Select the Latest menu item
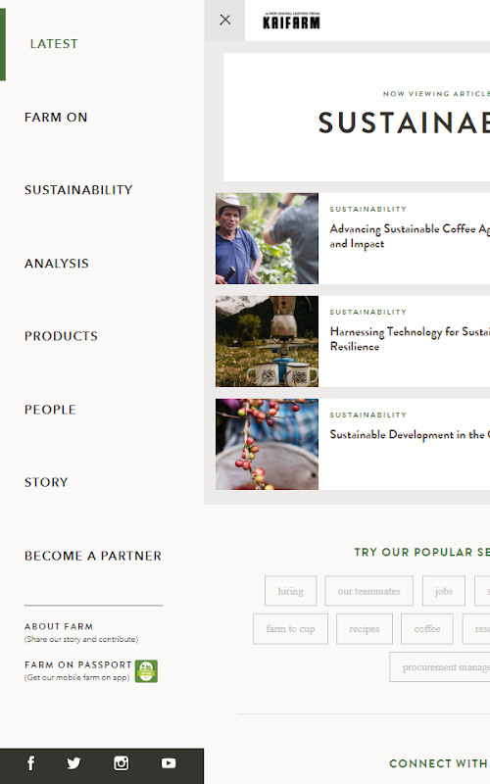This screenshot has width=490, height=784. (x=54, y=44)
